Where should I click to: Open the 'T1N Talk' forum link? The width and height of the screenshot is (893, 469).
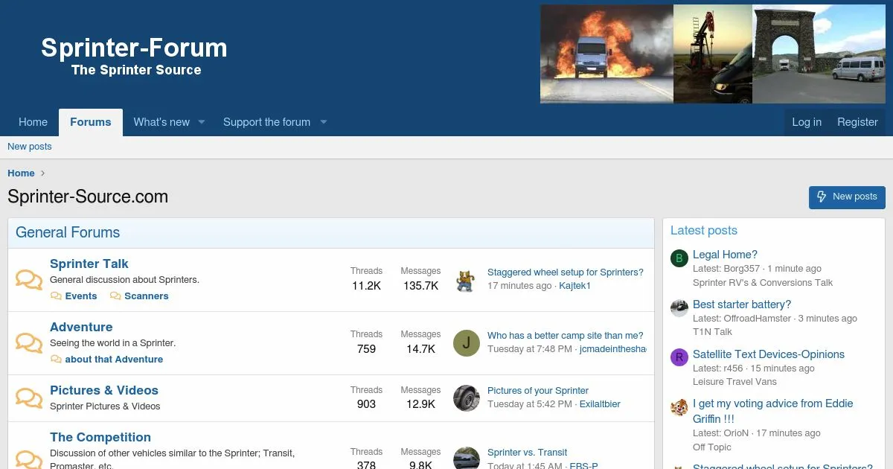tap(712, 332)
